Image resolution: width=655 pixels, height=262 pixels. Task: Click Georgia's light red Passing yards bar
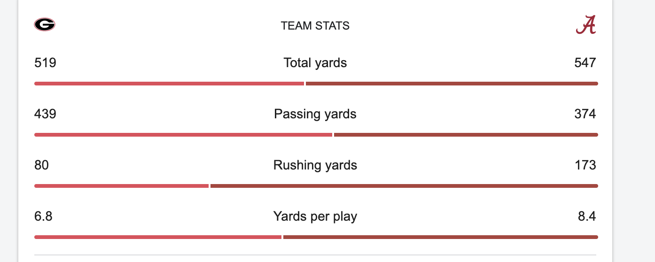coord(183,135)
